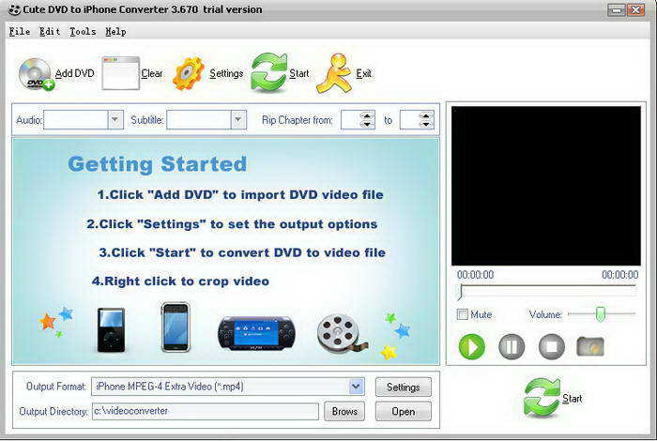Adjust the Volume slider handle

[x=601, y=313]
